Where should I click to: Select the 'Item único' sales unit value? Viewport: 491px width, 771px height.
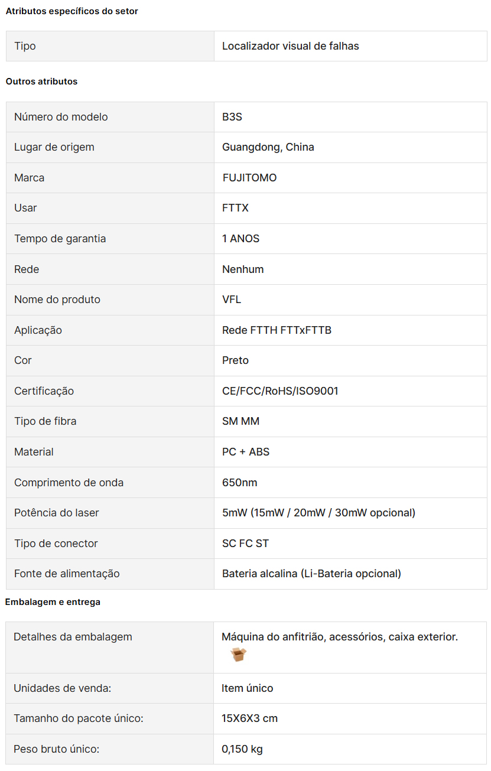(248, 688)
